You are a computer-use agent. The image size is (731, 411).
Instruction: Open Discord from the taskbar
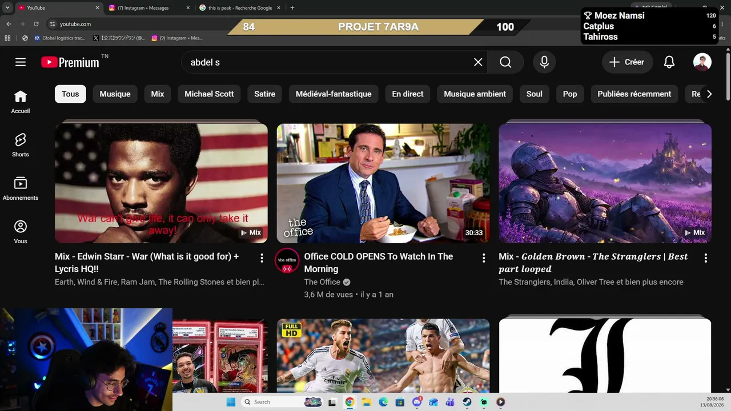coord(417,402)
